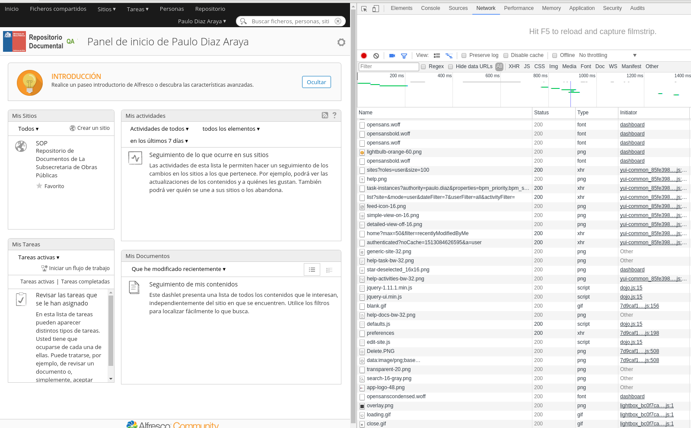Click the clear network log icon
The height and width of the screenshot is (428, 691).
click(376, 56)
